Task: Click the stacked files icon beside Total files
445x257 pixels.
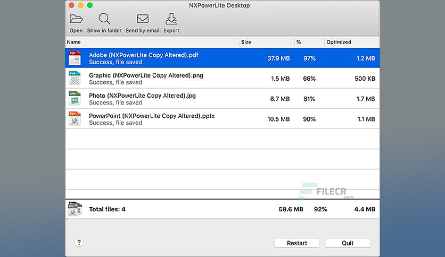Action: [75, 209]
